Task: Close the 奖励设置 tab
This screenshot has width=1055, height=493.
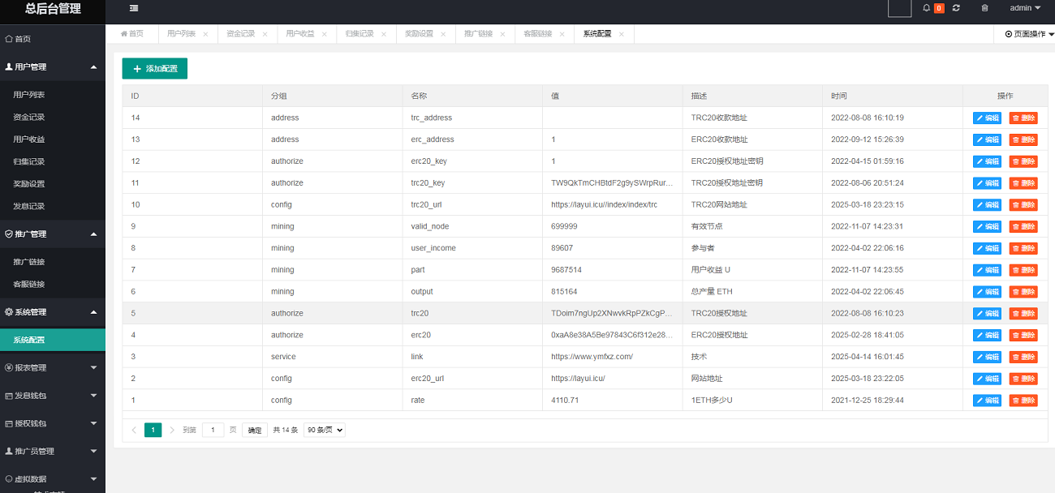Action: pyautogui.click(x=444, y=34)
